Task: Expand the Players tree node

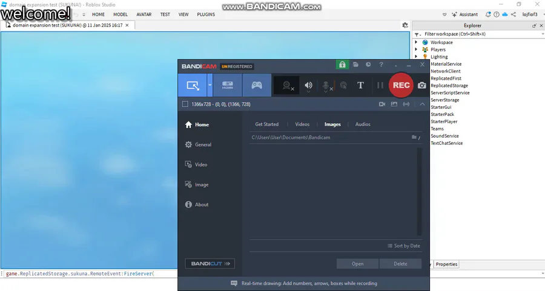Action: tap(415, 50)
